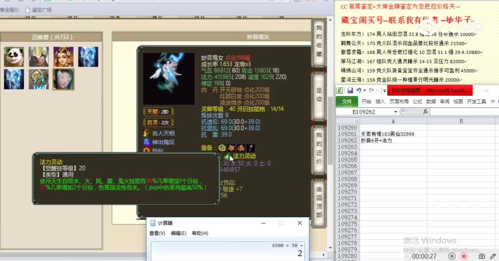Open calculator 编辑(E) menu
499x261 pixels.
click(178, 233)
